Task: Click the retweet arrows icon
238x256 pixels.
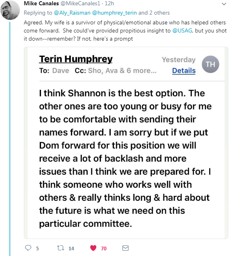Action: tap(60, 248)
